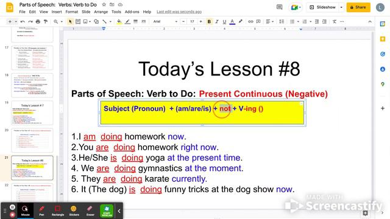Viewport: 390px width, 219px height.
Task: Click the Share button
Action: tap(358, 7)
